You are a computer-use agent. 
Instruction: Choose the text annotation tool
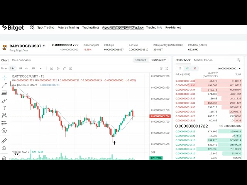click(x=4, y=108)
